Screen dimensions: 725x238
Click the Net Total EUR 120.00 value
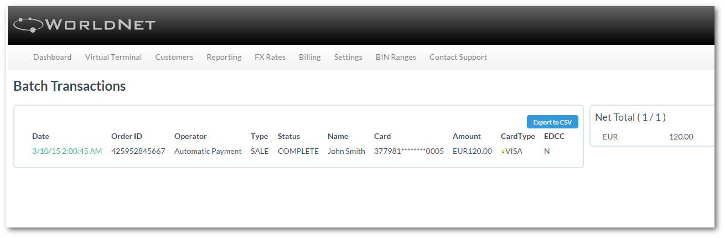[681, 137]
